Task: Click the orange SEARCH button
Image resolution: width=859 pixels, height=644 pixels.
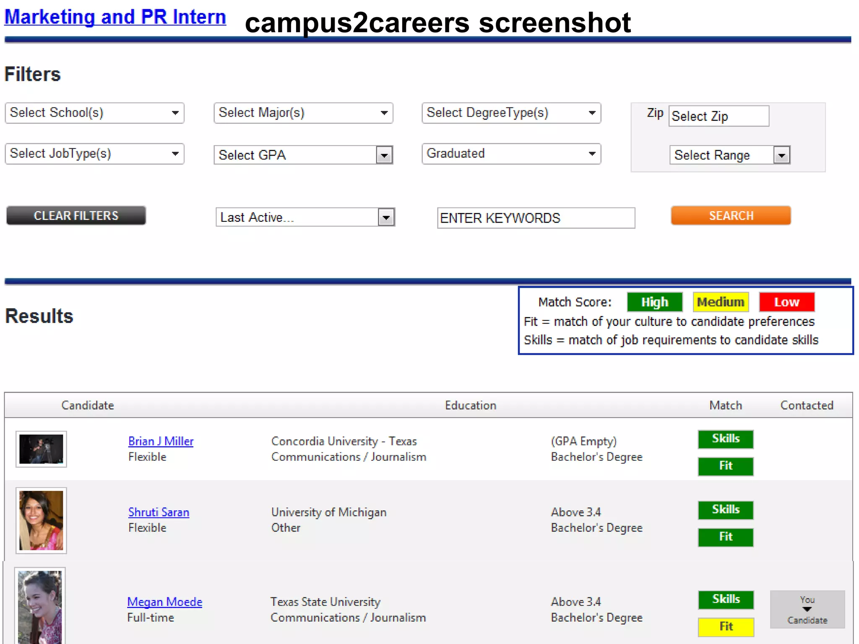Action: [x=731, y=216]
